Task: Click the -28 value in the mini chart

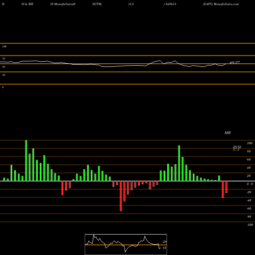Action: (x=165, y=242)
